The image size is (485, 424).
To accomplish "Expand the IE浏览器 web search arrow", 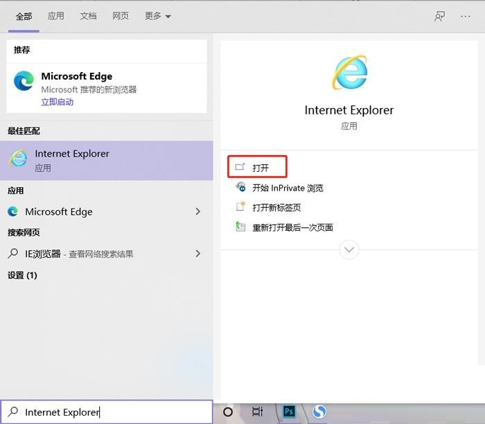I will [198, 254].
